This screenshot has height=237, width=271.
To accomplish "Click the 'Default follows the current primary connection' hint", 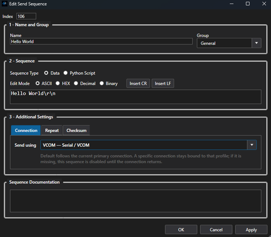I will pyautogui.click(x=141, y=159).
